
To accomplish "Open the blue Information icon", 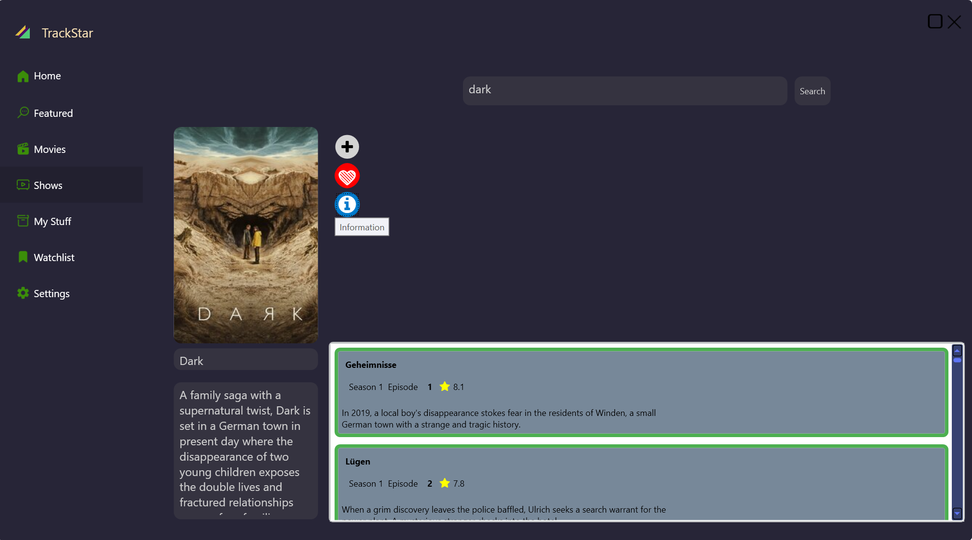I will point(347,205).
